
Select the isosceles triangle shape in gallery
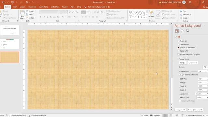[x=130, y=14]
